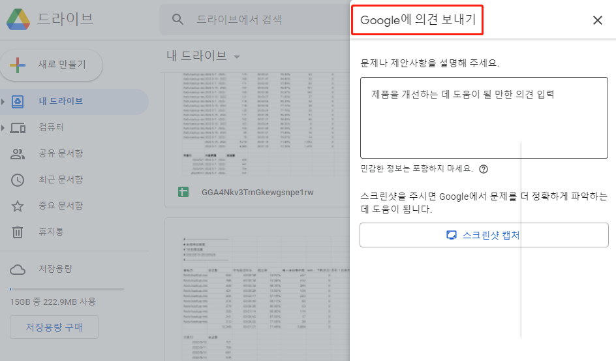Screen dimensions: 616x361
Task: Click the 저장용량 구매 button
Action: pyautogui.click(x=54, y=327)
